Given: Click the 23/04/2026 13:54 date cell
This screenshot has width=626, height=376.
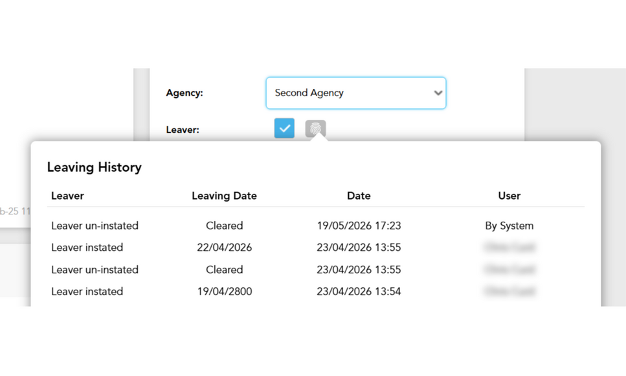Looking at the screenshot, I should [359, 292].
